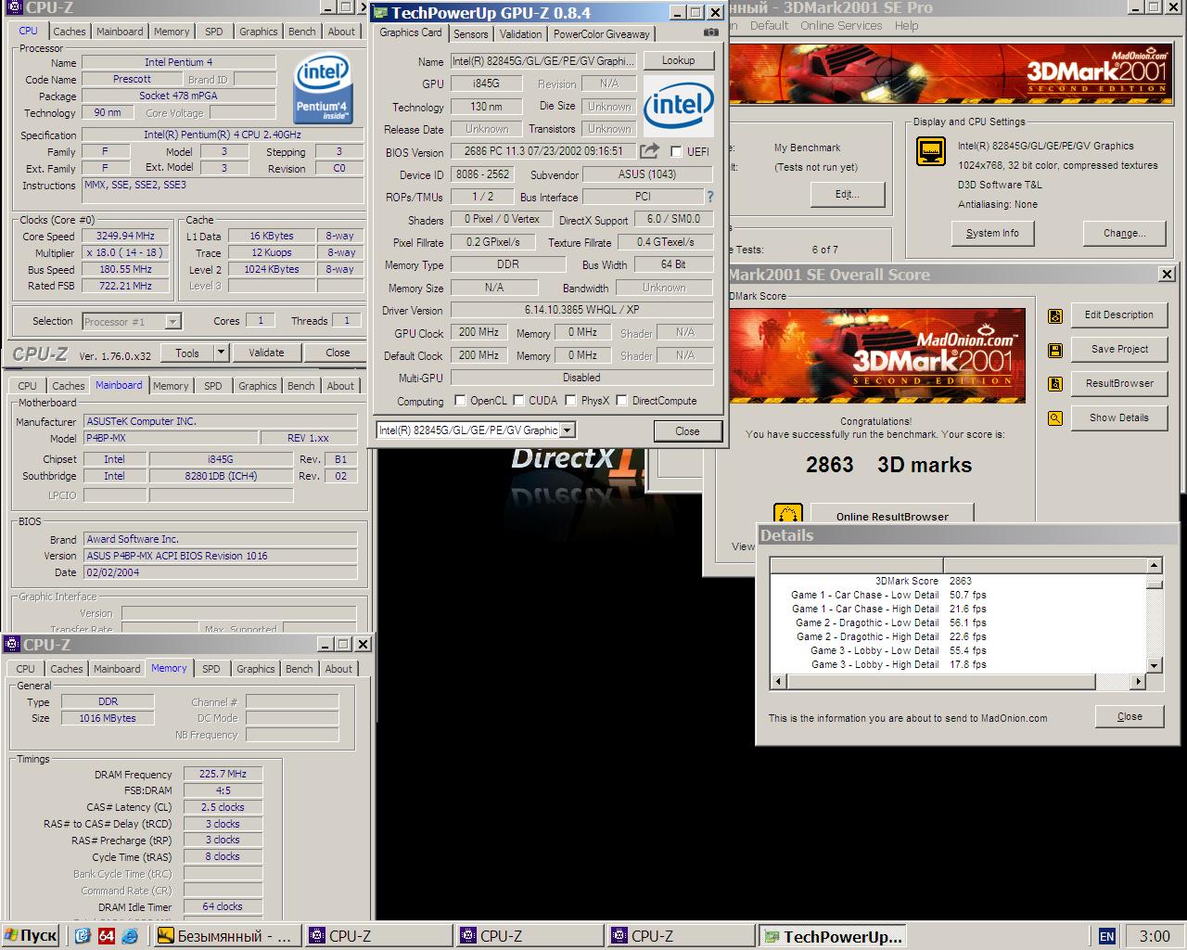Click the System Info button in 3DMark

(992, 234)
